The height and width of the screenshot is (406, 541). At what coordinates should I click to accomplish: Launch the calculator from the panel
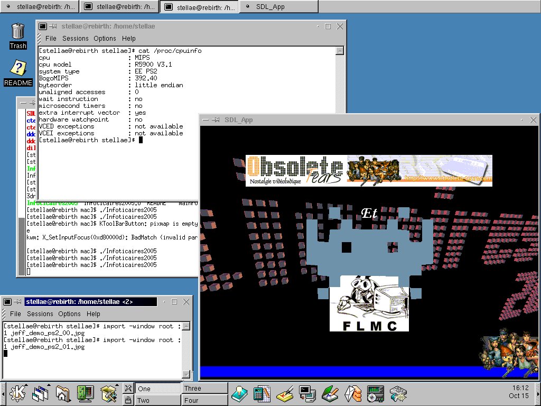click(262, 393)
